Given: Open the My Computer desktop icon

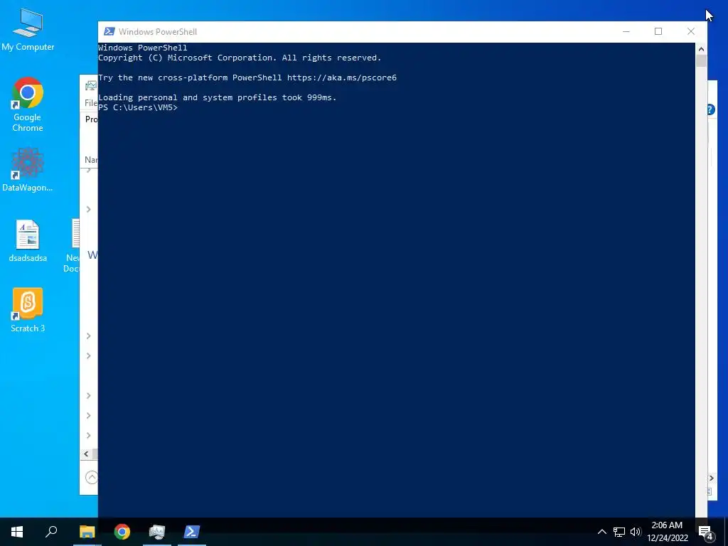Looking at the screenshot, I should (28, 29).
